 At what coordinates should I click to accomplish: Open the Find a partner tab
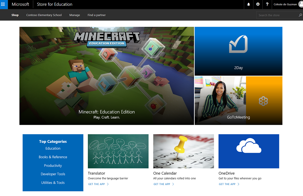tap(97, 15)
